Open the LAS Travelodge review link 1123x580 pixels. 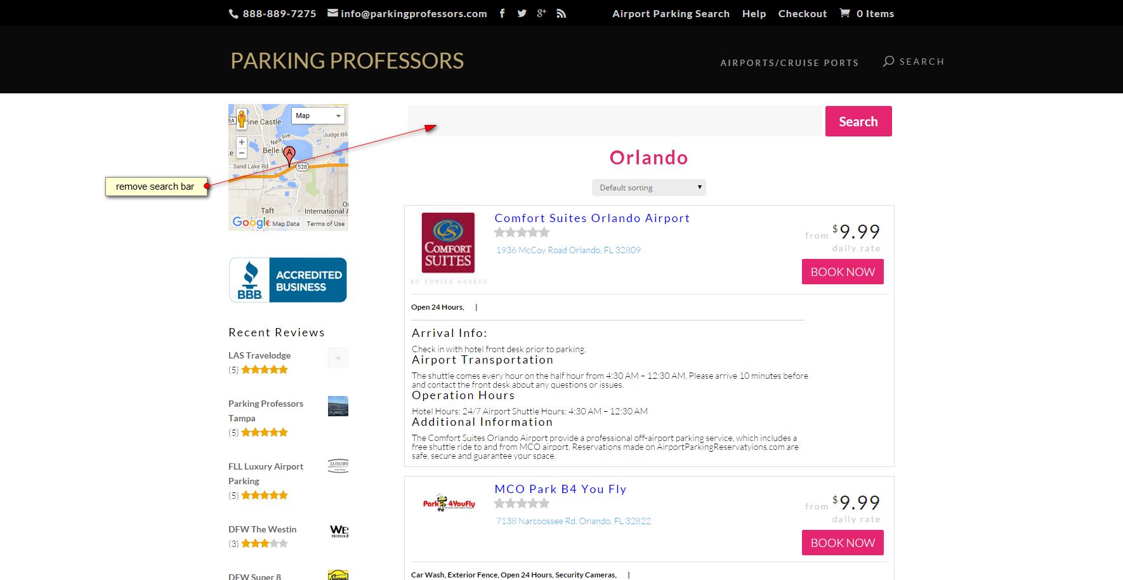click(259, 355)
